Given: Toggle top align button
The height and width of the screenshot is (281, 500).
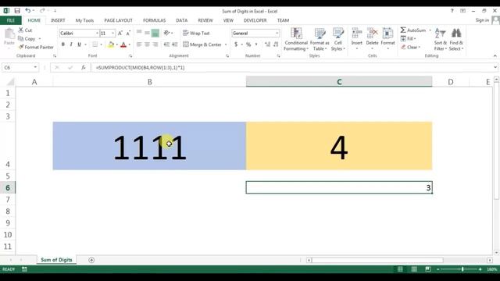Looking at the screenshot, I should coord(139,33).
